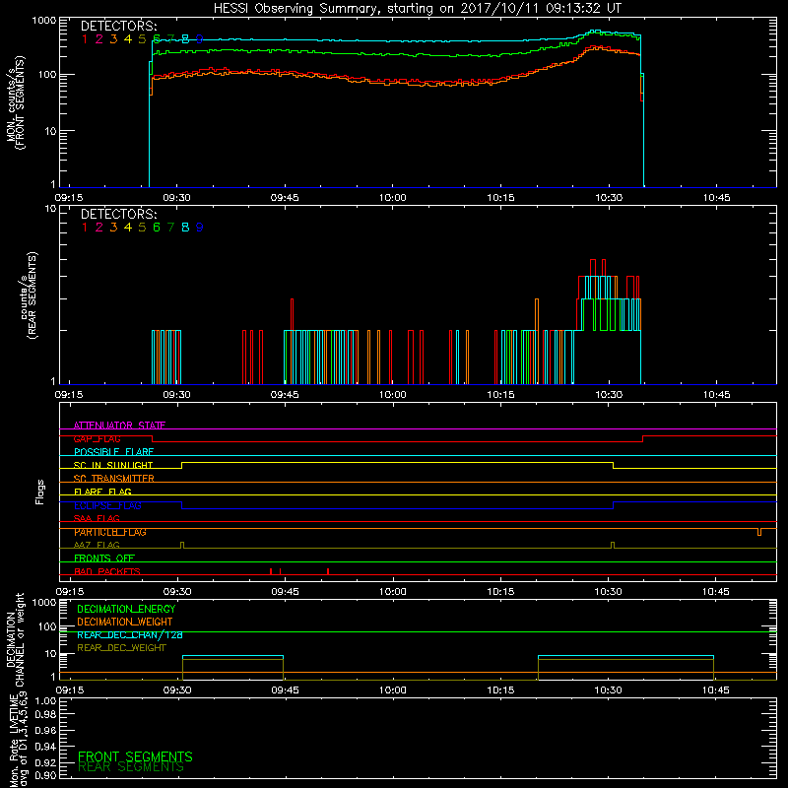Click the FLARE_FLAG label
Screen dimensions: 788x788
[x=102, y=492]
